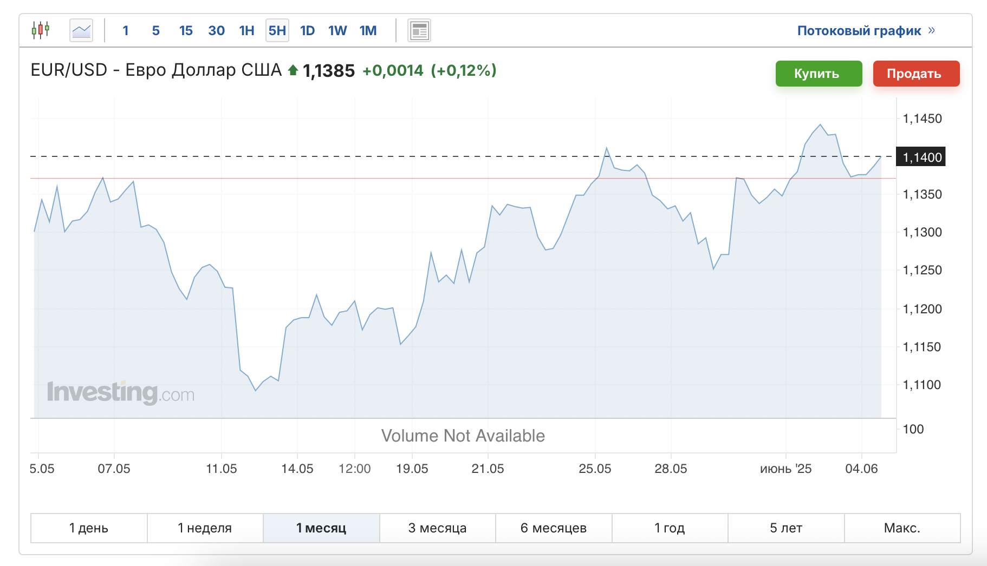The height and width of the screenshot is (566, 987).
Task: Switch to 1D interval
Action: [307, 31]
